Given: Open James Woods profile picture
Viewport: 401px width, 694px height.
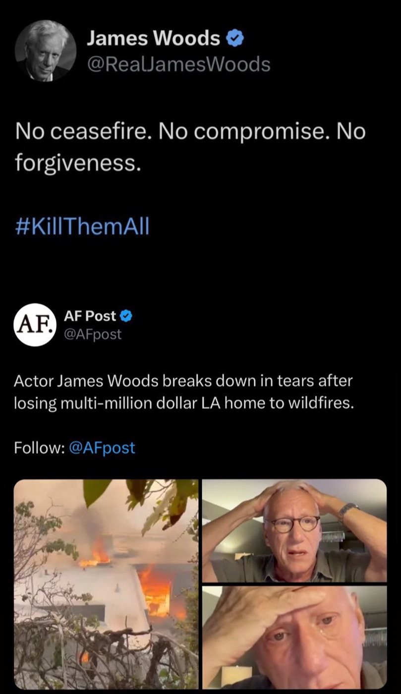Looking at the screenshot, I should coord(46,51).
